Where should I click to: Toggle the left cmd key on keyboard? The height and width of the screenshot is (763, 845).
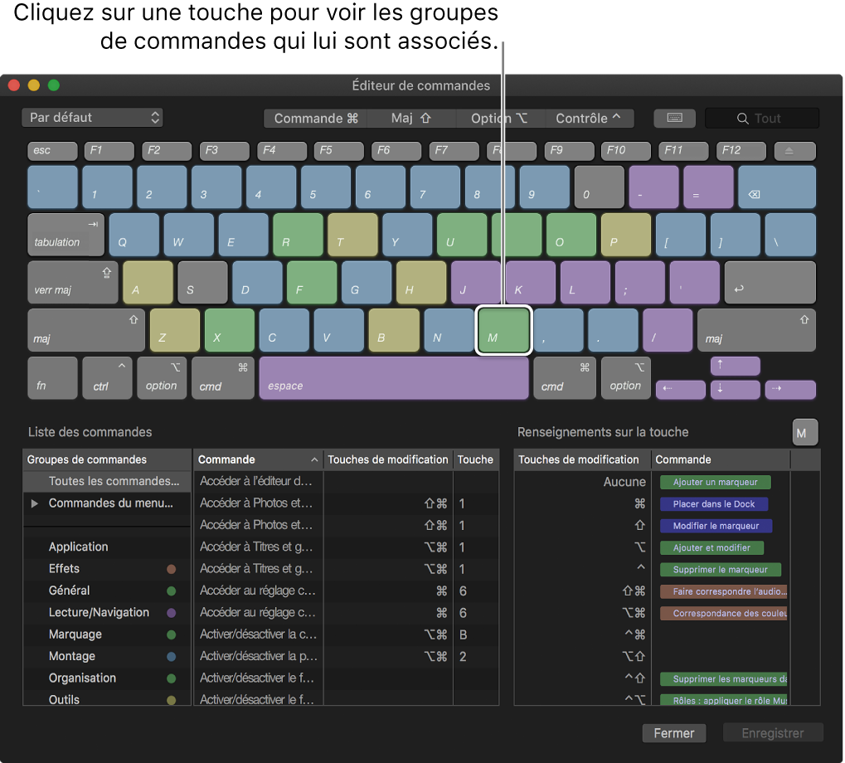[x=223, y=378]
